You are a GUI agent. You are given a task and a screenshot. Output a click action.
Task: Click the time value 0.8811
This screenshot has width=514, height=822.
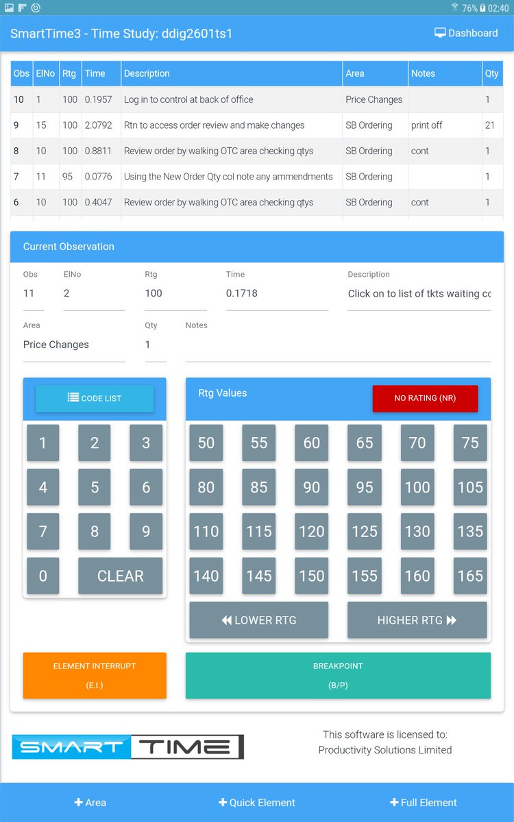tap(99, 151)
